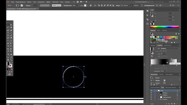Toggle Обводка visibility in Appearance panel
The image size is (187, 105).
click(x=151, y=80)
